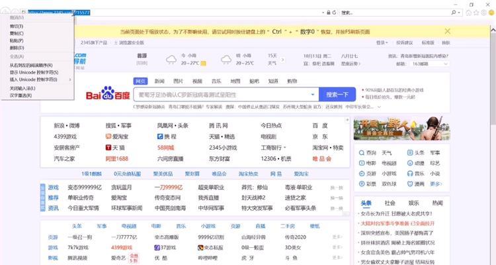This screenshot has width=496, height=265.
Task: Click the 彩票 icon in sidebar
Action: (x=362, y=184)
